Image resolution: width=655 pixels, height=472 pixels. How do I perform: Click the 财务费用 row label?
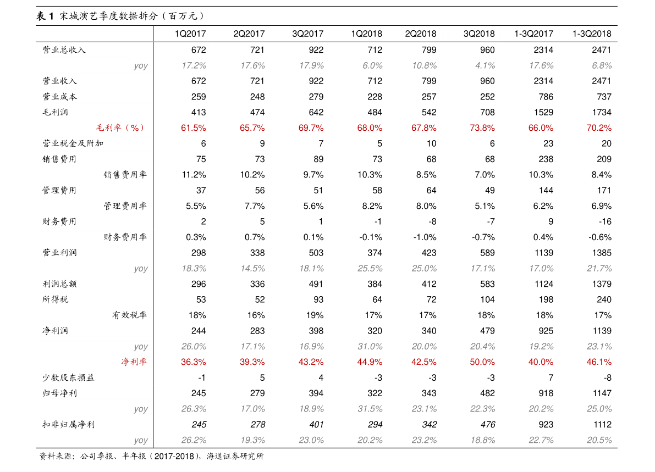click(x=59, y=221)
